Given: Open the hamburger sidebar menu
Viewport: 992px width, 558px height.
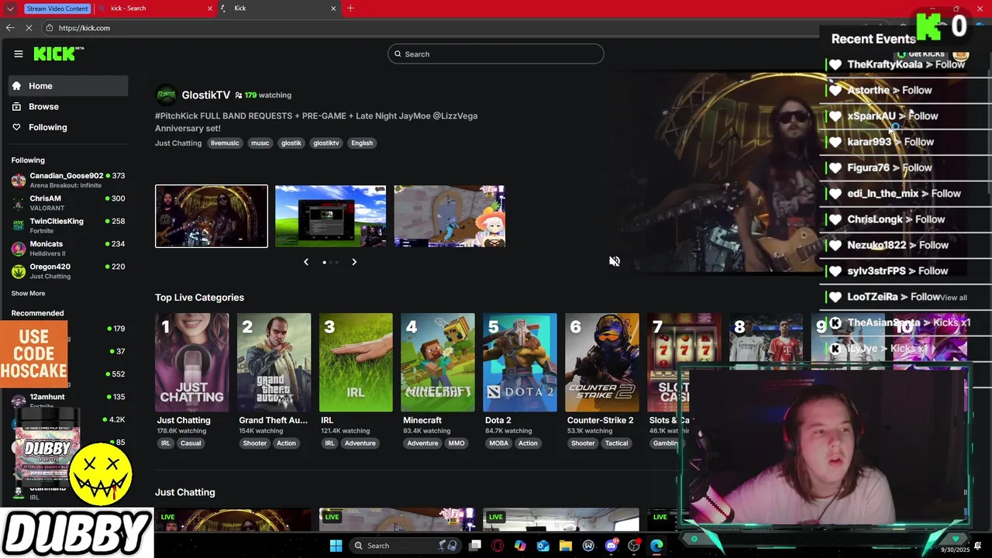Looking at the screenshot, I should 19,54.
